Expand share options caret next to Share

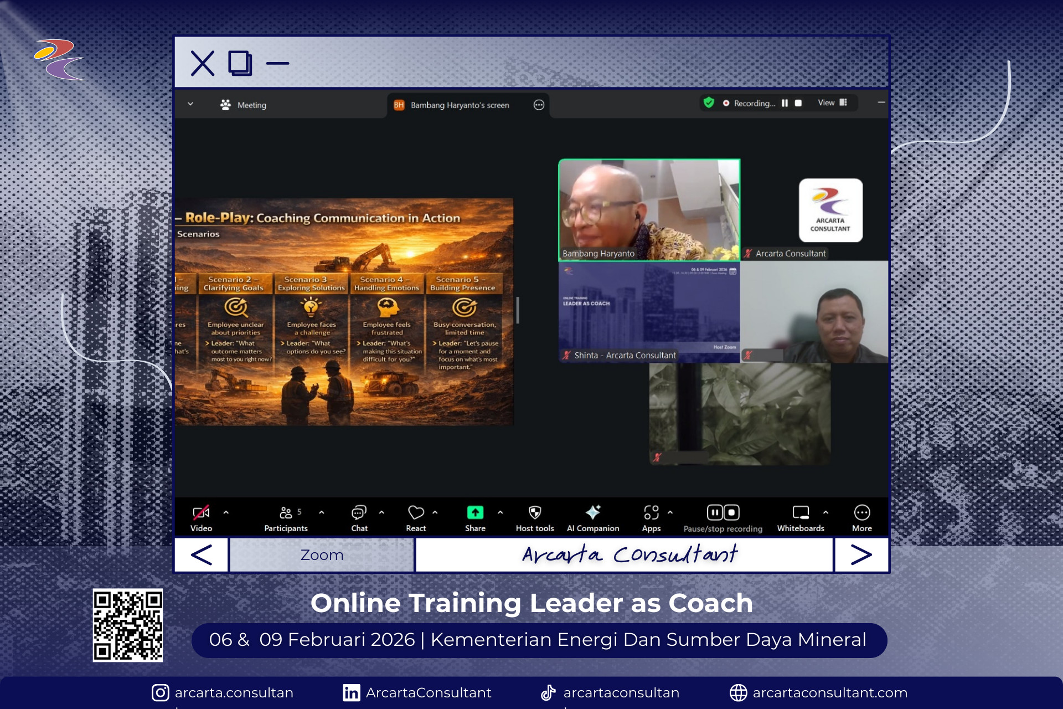(x=500, y=512)
